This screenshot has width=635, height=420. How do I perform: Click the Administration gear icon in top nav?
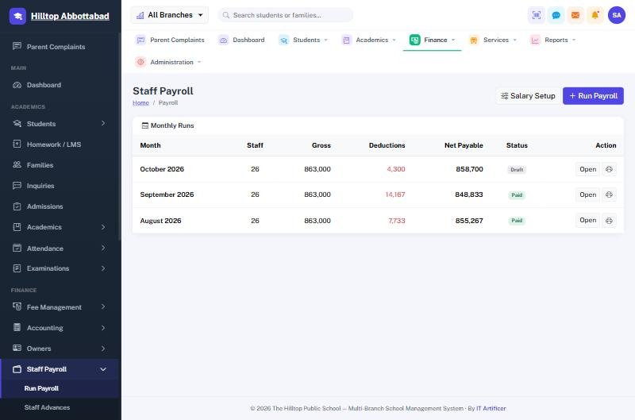[140, 63]
